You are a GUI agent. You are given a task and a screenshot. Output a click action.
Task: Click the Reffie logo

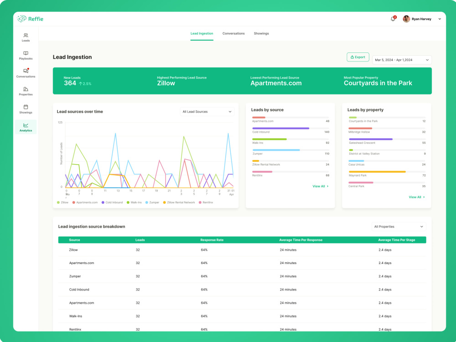click(30, 19)
